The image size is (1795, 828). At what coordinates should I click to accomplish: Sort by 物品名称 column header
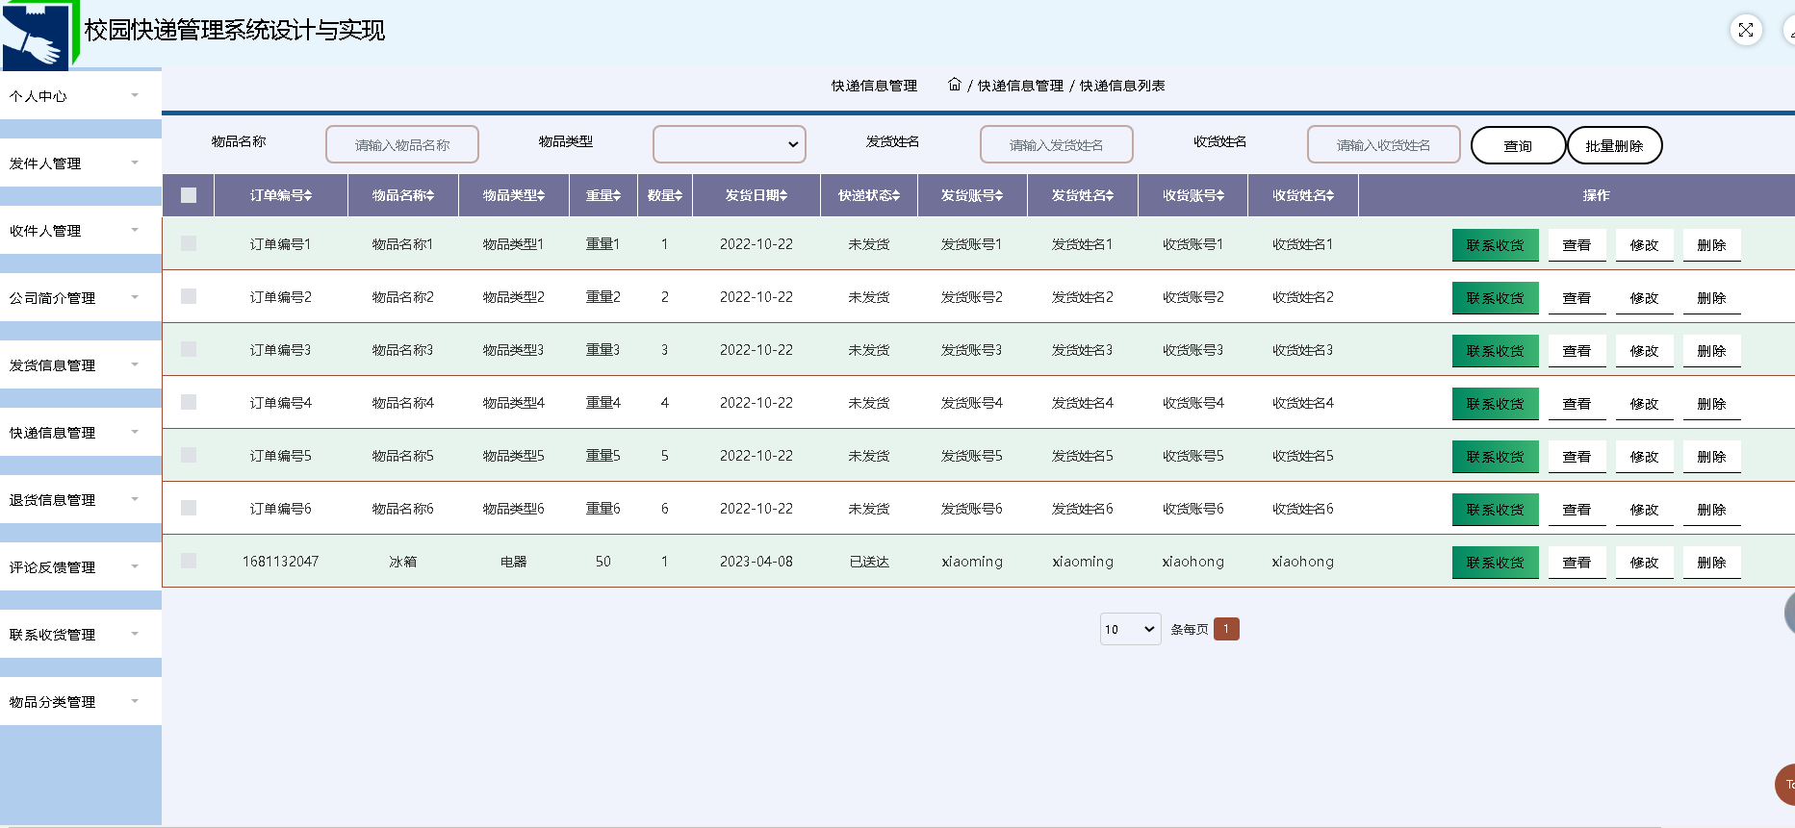[x=403, y=195]
